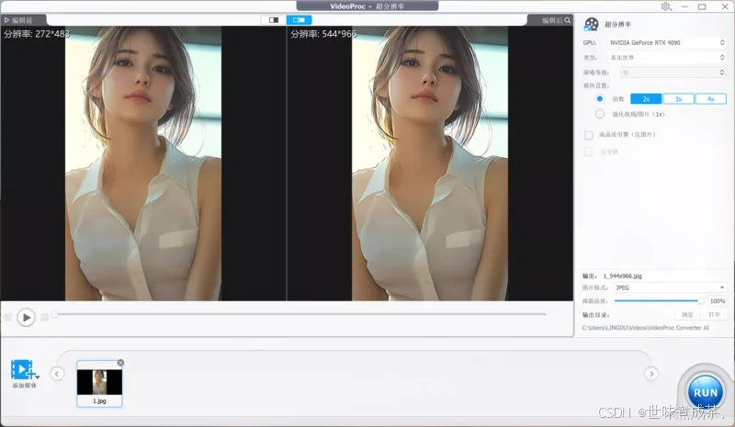Close the VideoProc window
Viewport: 735px width, 427px height.
(x=725, y=6)
